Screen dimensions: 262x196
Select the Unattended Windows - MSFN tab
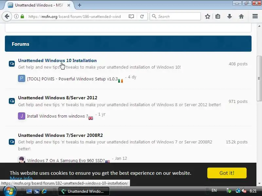39,5
